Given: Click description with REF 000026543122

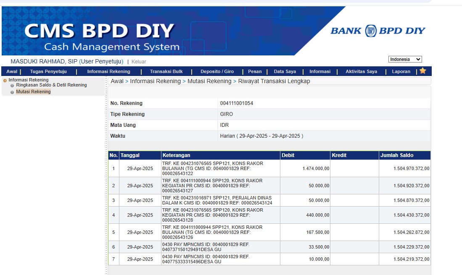Looking at the screenshot, I should point(212,168).
